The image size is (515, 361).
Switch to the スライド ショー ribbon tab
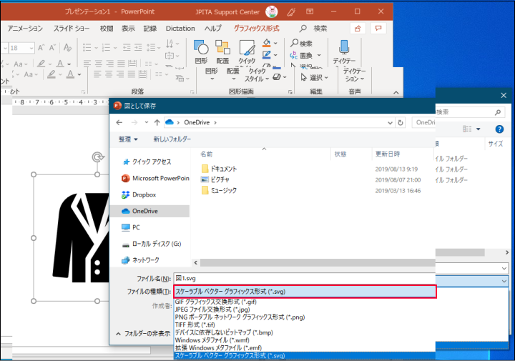point(72,29)
